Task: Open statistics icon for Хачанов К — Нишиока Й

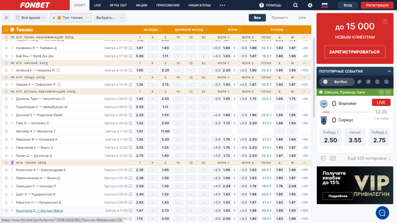Action: tap(130, 70)
